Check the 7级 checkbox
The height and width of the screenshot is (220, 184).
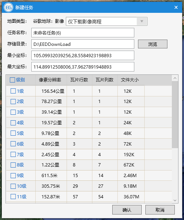point(13,154)
